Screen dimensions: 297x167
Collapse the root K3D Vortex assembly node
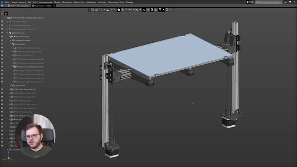(6, 18)
